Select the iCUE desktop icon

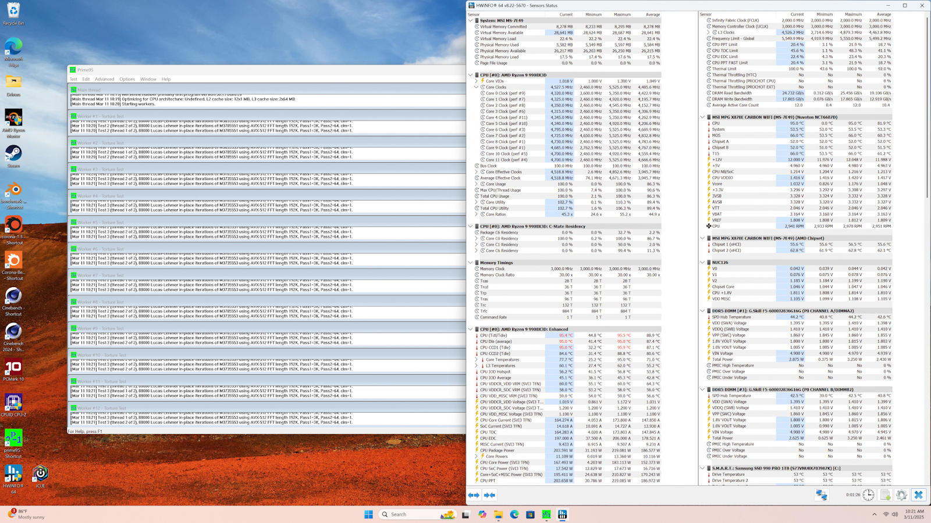click(x=40, y=476)
